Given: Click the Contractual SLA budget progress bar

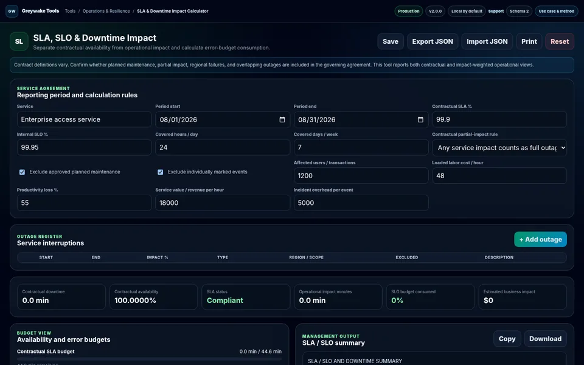Looking at the screenshot, I should (x=150, y=359).
